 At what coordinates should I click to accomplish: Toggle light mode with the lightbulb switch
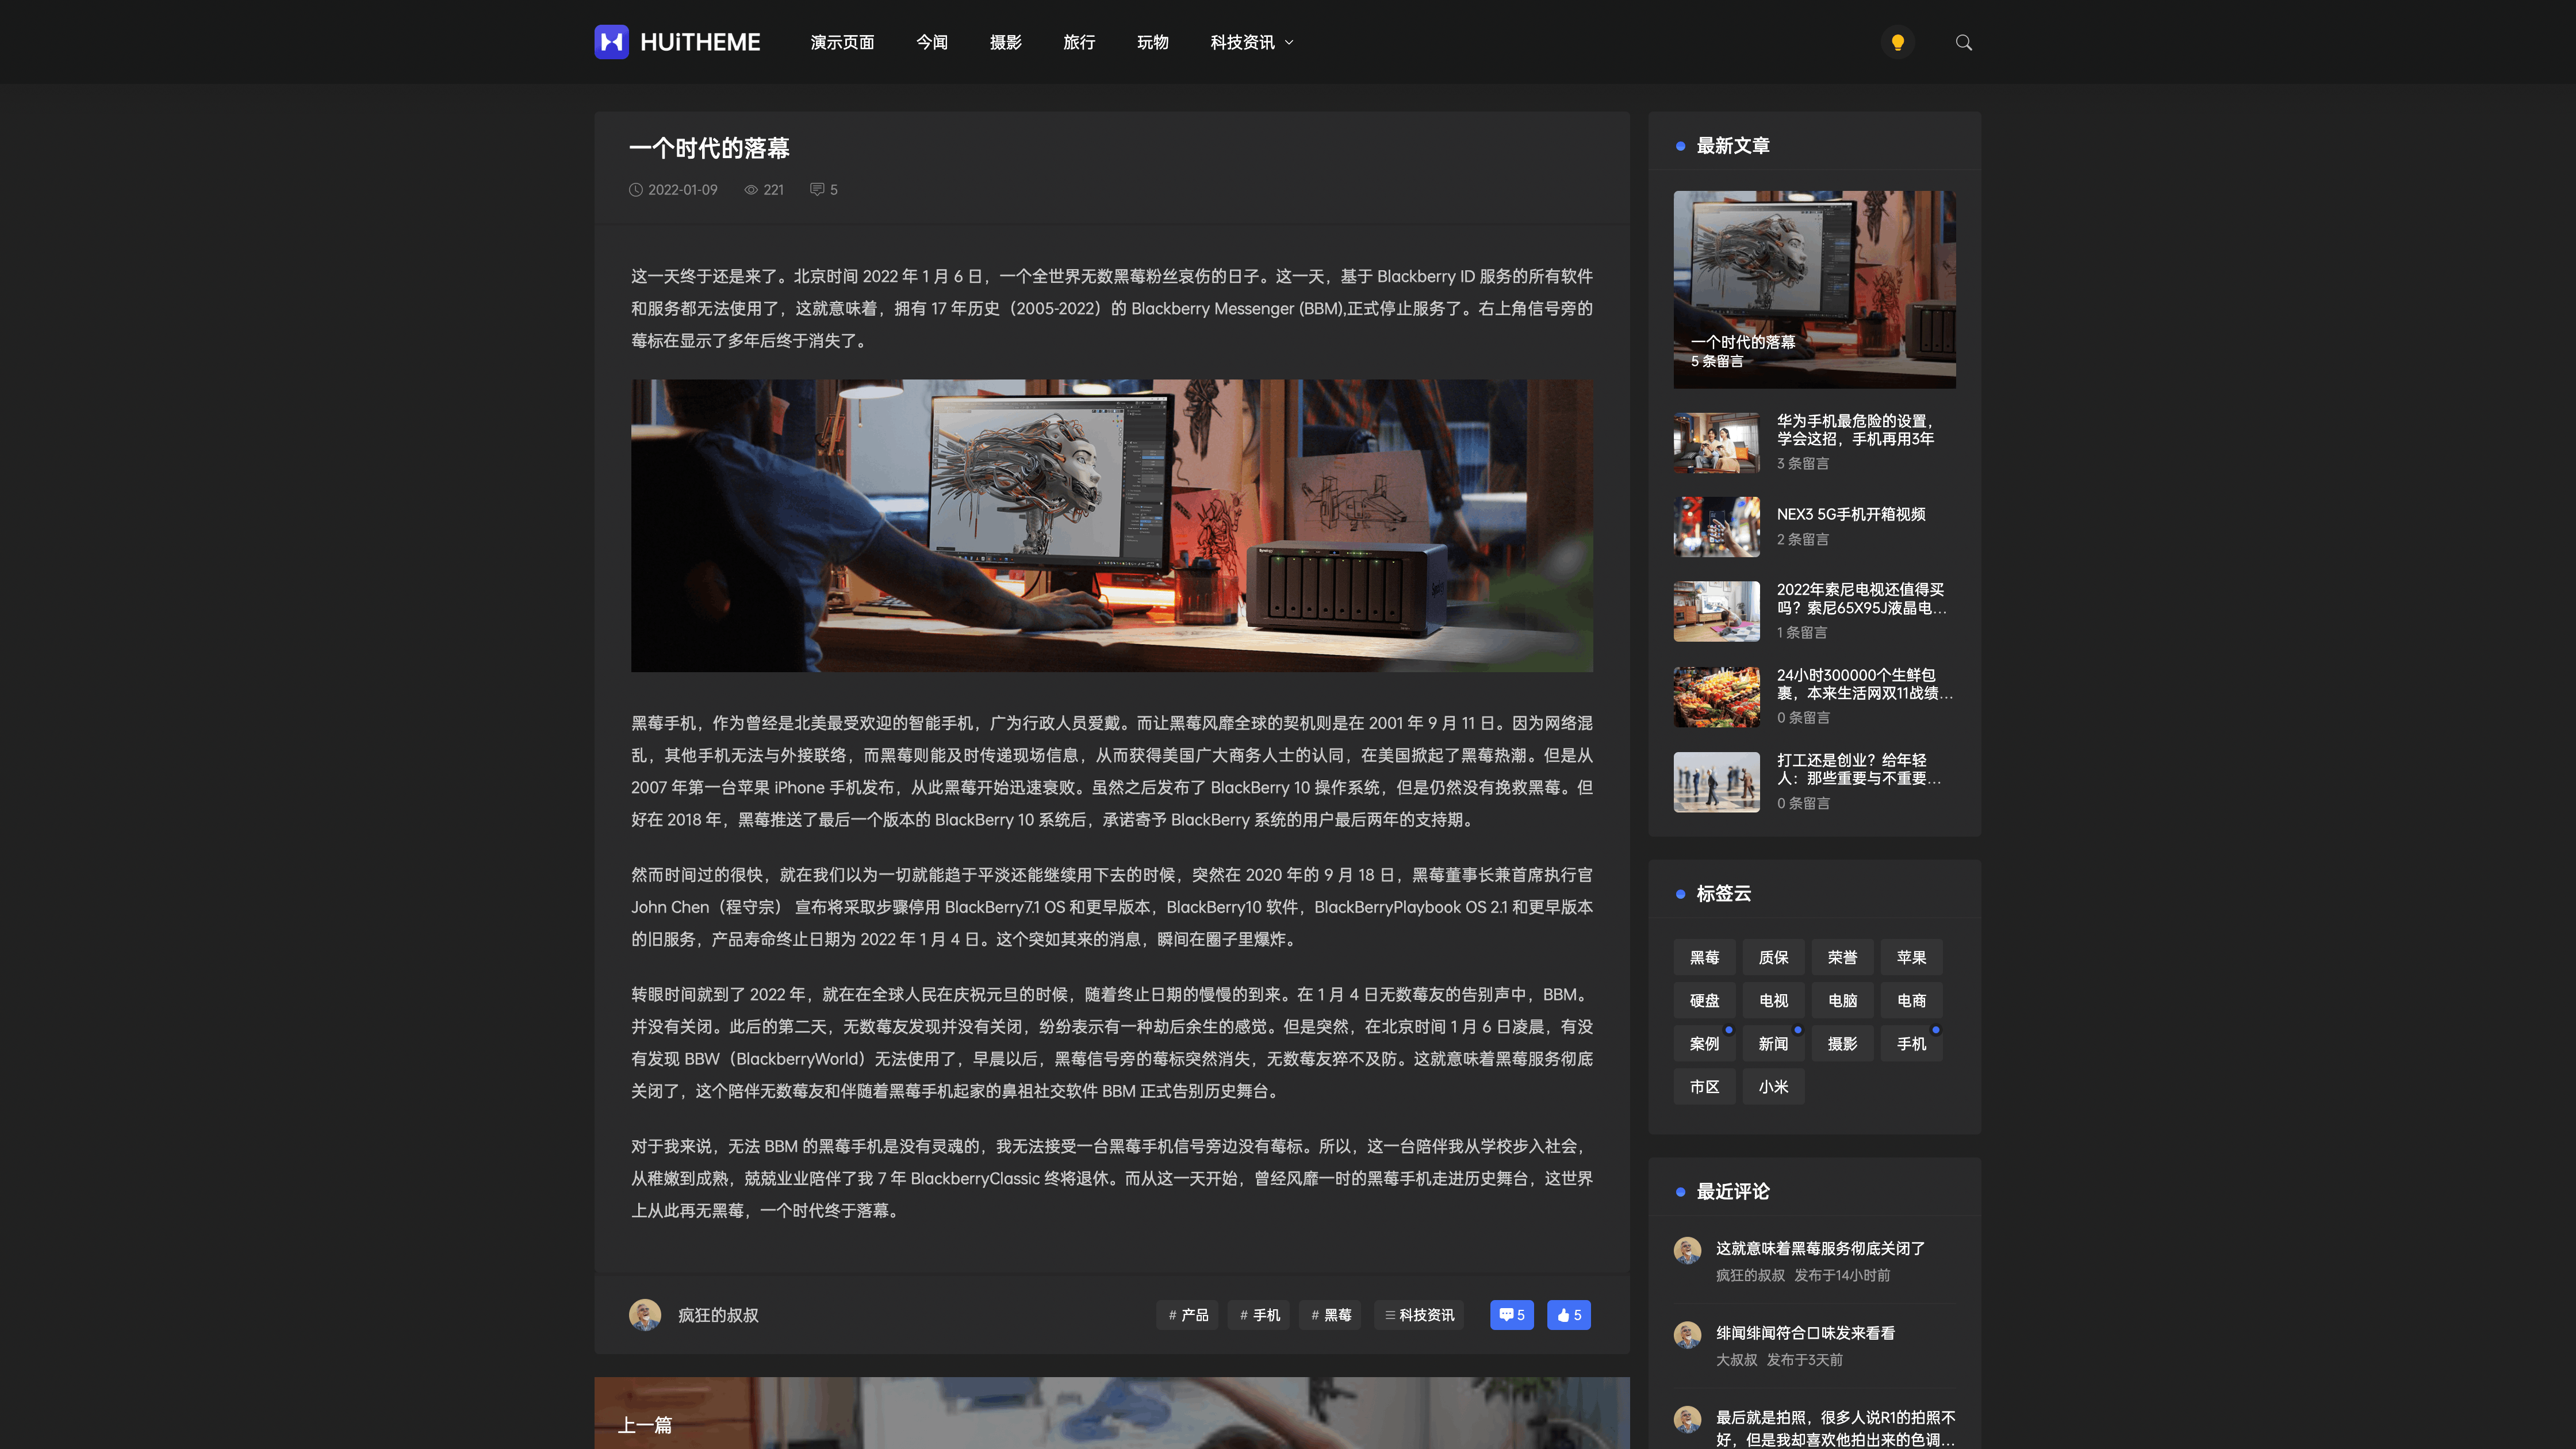[x=1897, y=42]
